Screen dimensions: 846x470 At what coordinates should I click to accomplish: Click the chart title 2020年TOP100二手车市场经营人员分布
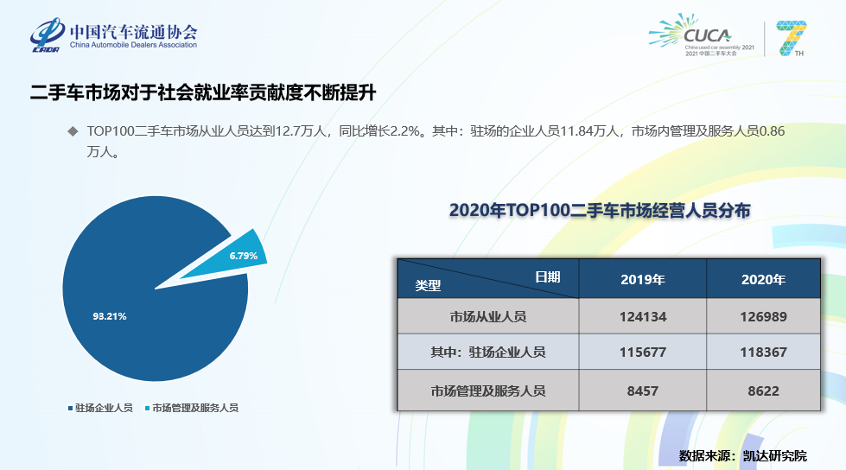[x=600, y=211]
